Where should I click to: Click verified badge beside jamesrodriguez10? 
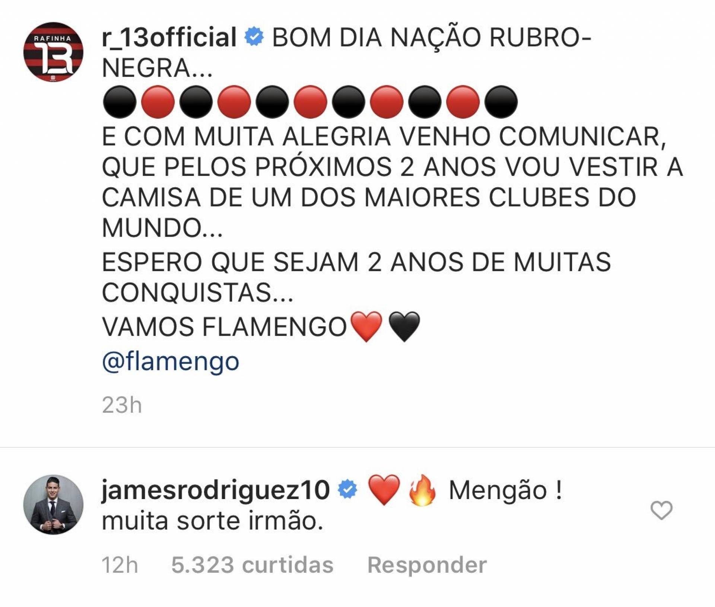click(347, 489)
